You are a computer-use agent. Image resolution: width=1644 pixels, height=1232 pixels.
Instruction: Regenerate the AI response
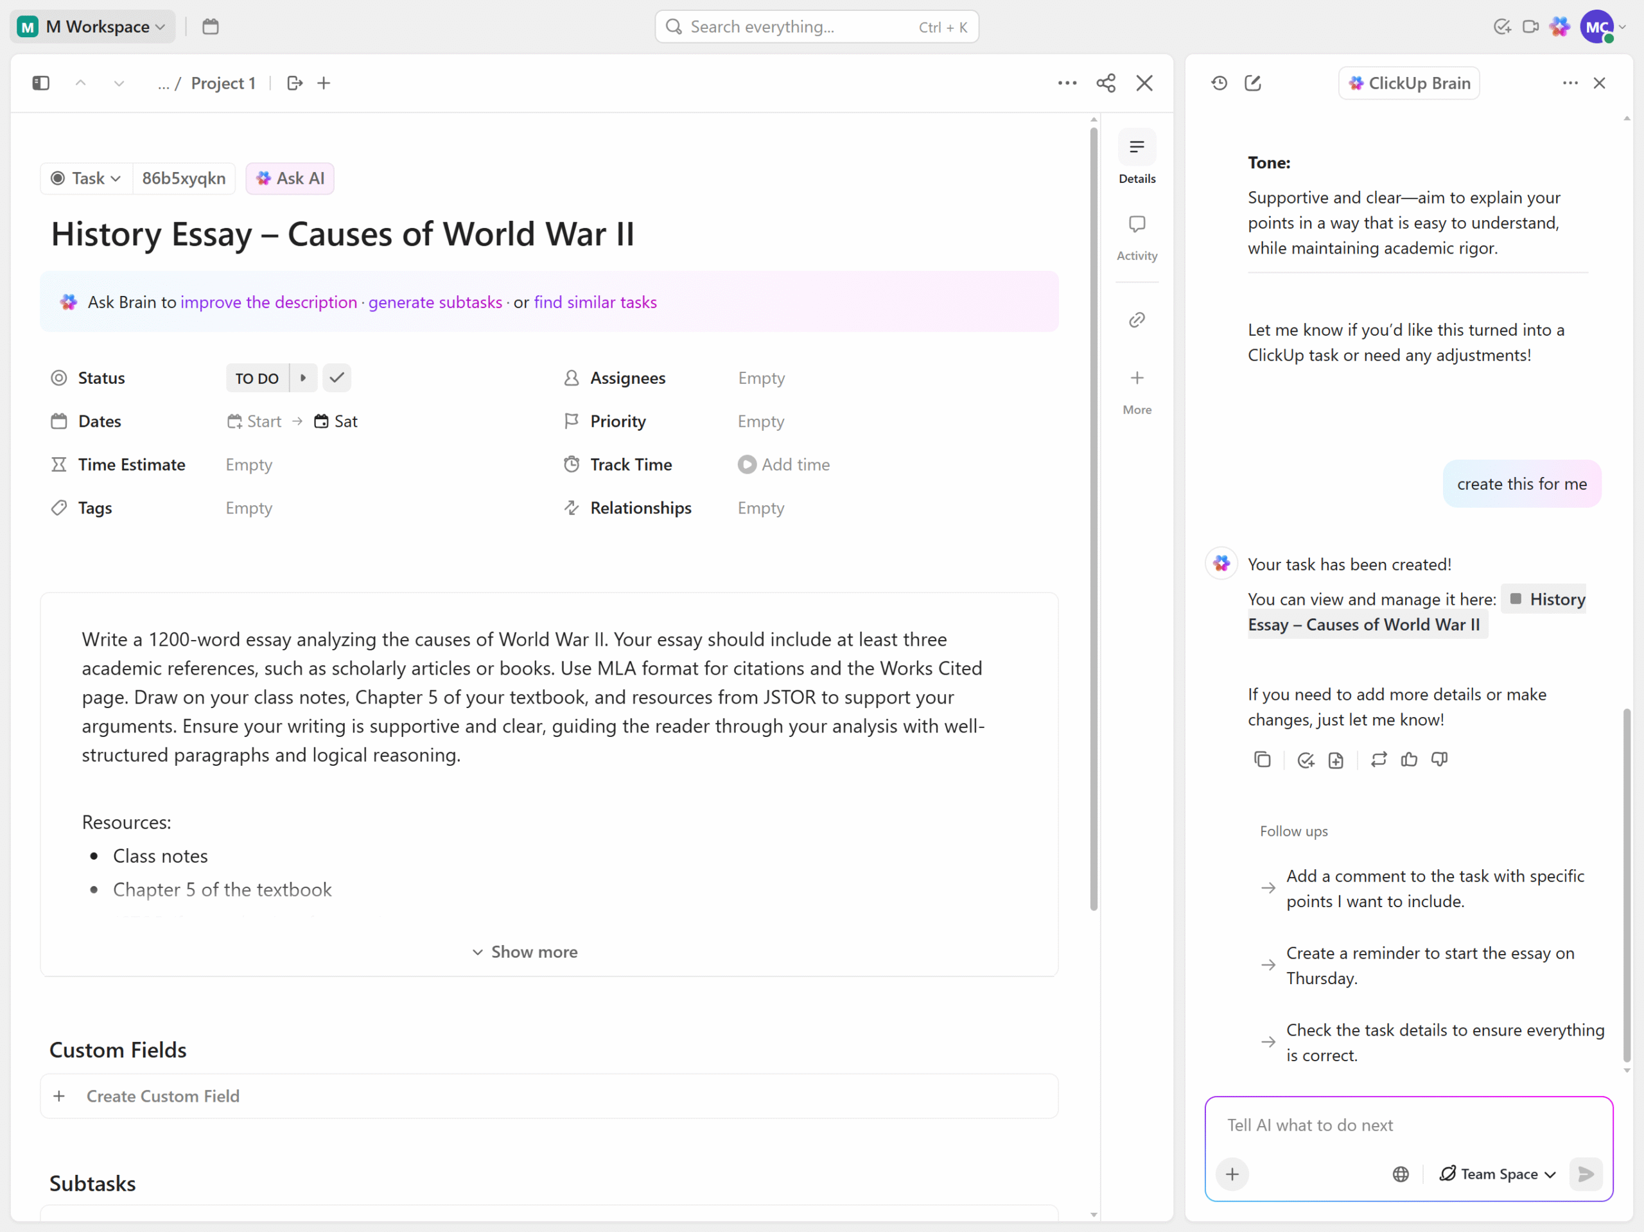point(1379,759)
